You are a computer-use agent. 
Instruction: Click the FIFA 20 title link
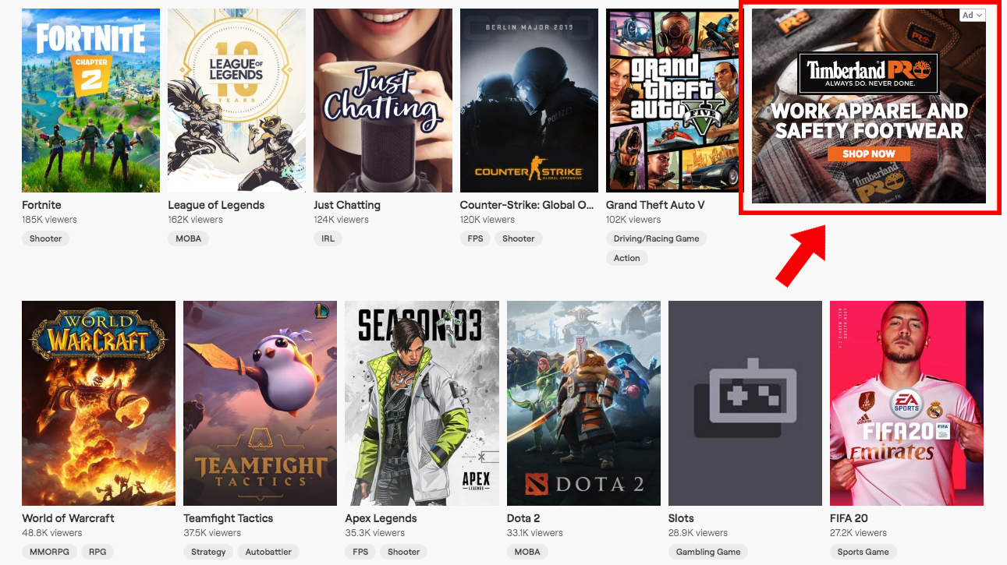849,518
